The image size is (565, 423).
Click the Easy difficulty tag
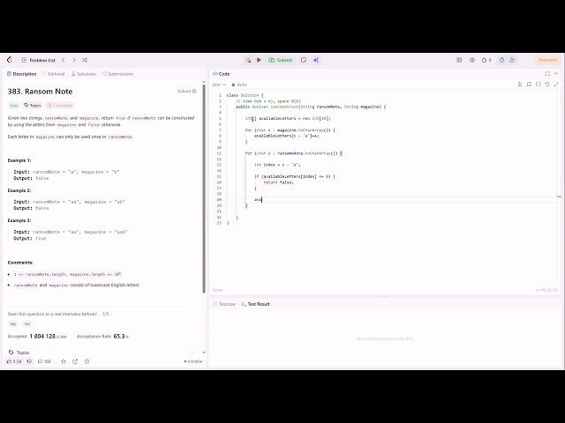14,106
